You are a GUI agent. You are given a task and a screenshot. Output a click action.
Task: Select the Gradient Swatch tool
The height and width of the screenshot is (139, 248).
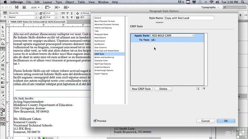(x=3, y=83)
